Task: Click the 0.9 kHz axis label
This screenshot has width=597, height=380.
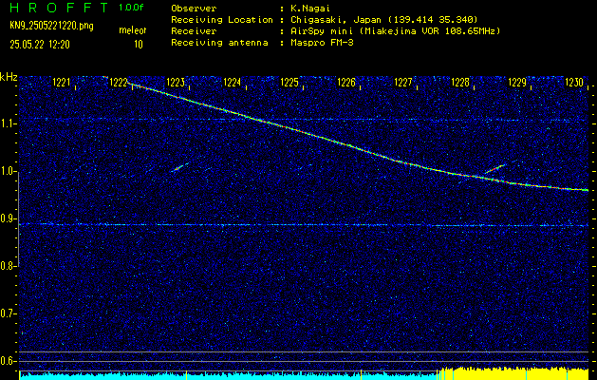Action: [x=8, y=219]
